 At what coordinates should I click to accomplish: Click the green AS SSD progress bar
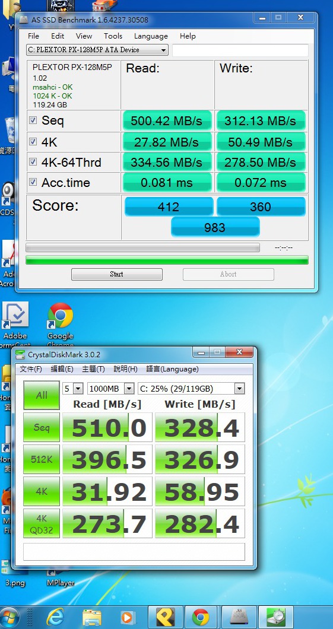167,260
